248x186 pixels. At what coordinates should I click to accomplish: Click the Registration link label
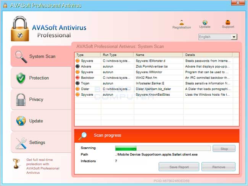182,27
